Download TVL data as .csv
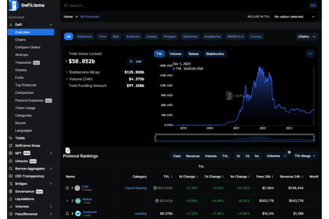The width and height of the screenshot is (329, 219). [136, 61]
